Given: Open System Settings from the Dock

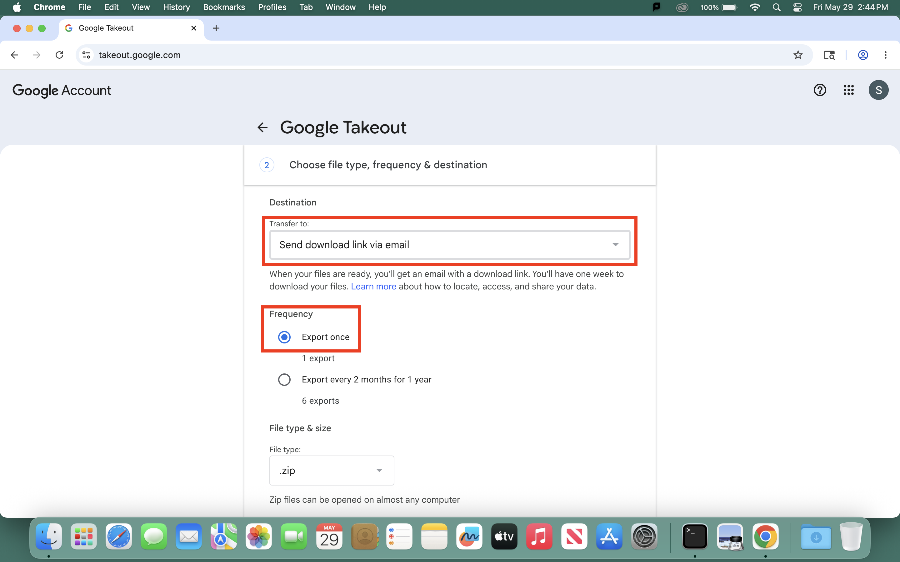Looking at the screenshot, I should 644,536.
